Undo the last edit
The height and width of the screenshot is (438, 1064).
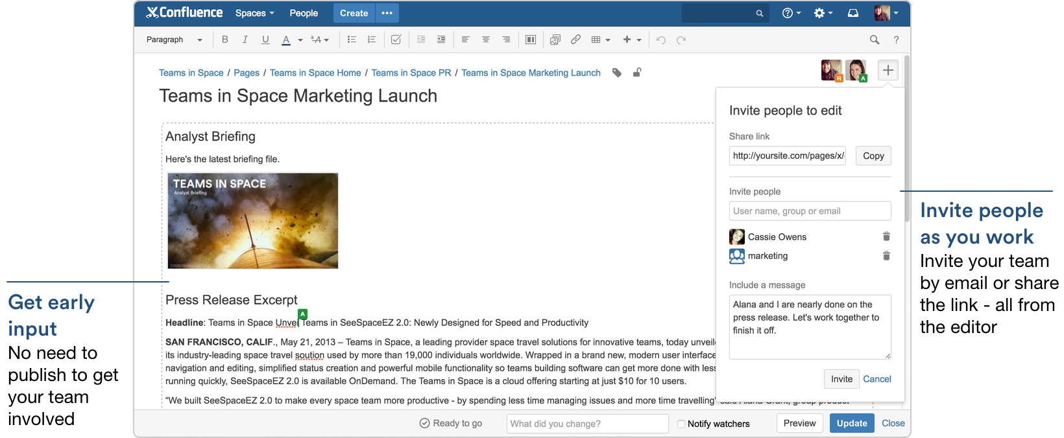coord(661,40)
